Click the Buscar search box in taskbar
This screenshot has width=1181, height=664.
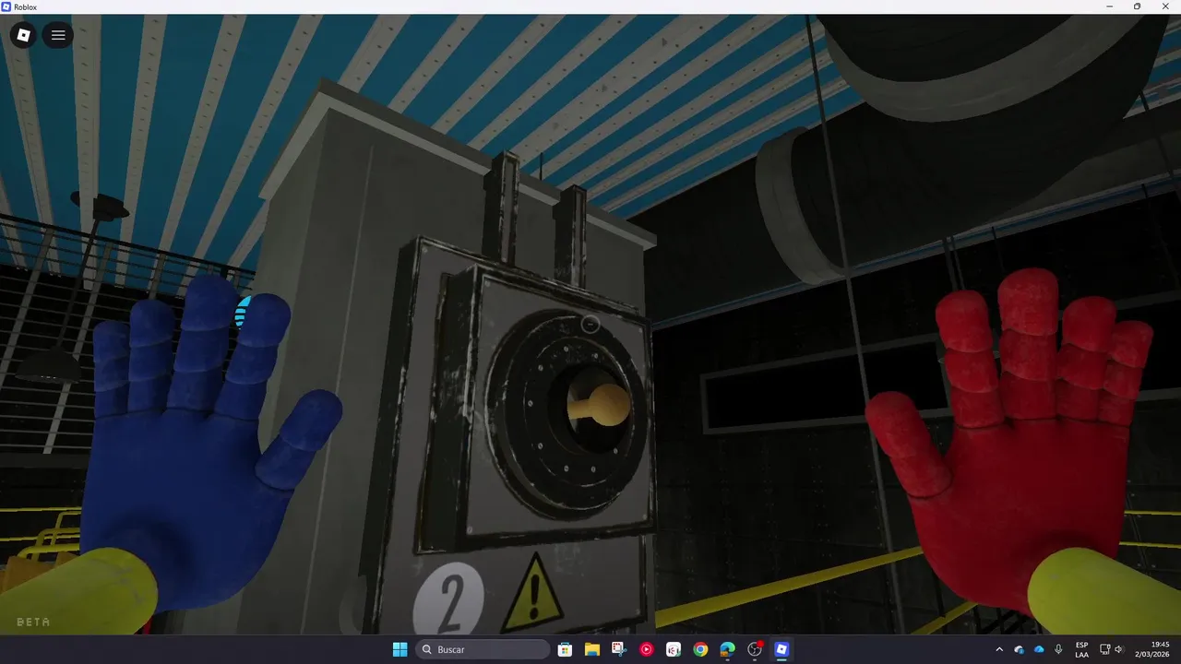483,649
